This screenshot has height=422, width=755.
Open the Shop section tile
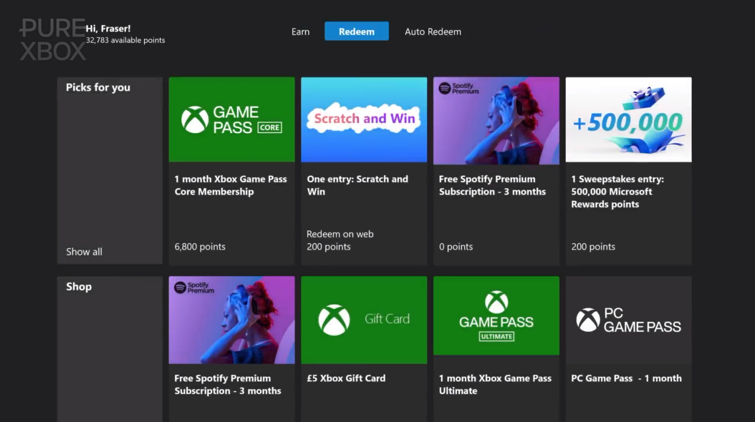(110, 349)
